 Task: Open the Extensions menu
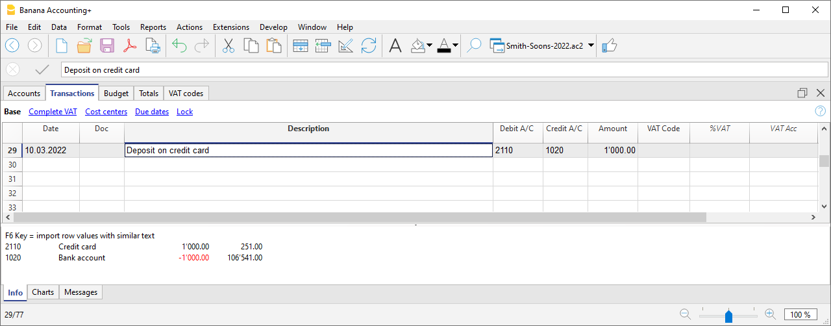231,27
